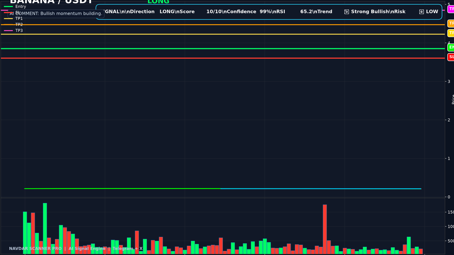Click the Entry legend item
Viewport: 454px width, 255px height.
point(15,6)
